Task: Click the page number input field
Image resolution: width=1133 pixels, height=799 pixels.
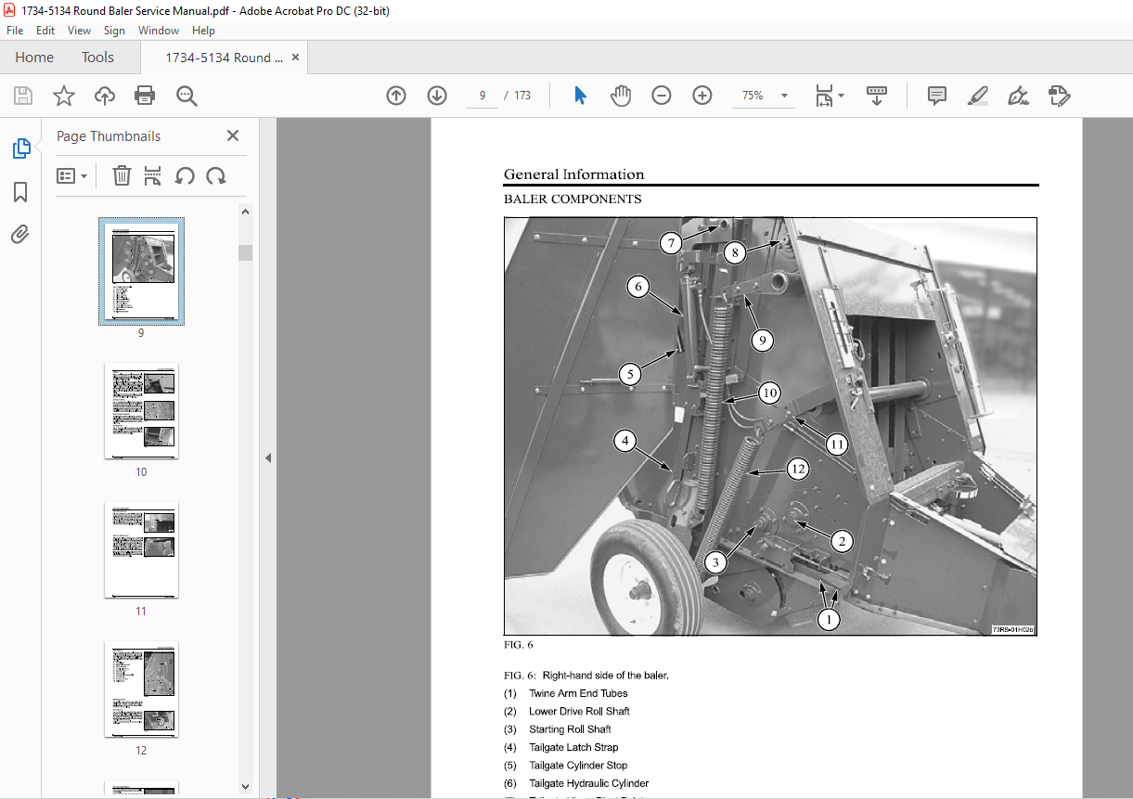Action: (x=482, y=96)
